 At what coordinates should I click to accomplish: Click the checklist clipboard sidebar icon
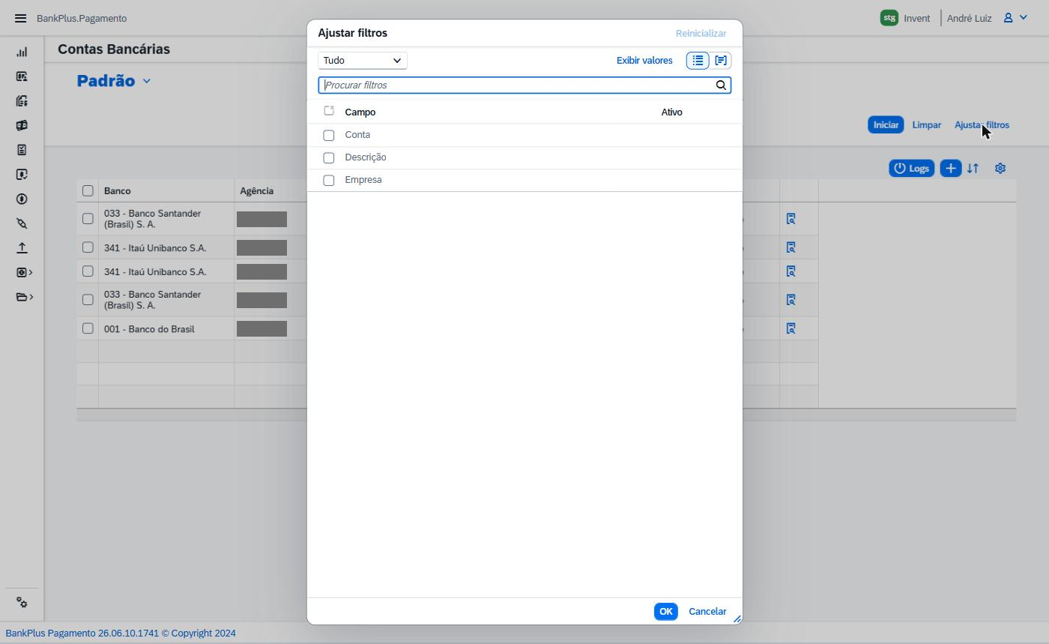pyautogui.click(x=22, y=150)
